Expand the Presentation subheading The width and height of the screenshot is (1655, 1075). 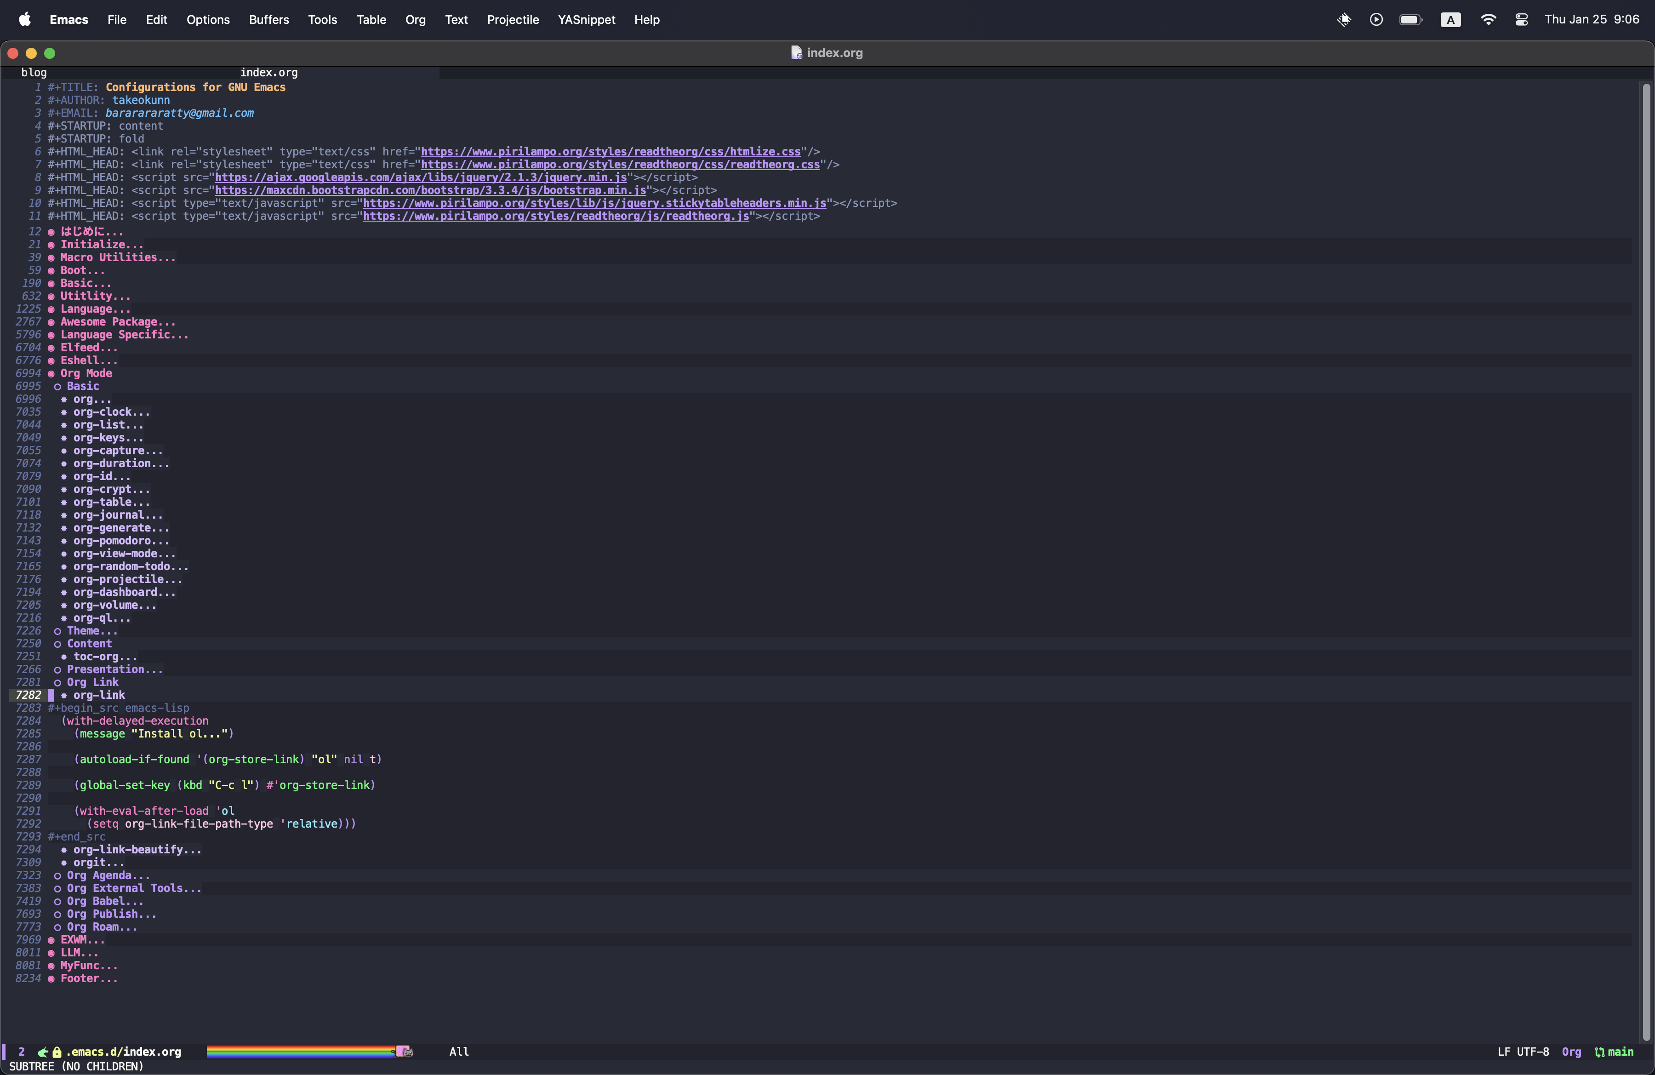point(115,669)
